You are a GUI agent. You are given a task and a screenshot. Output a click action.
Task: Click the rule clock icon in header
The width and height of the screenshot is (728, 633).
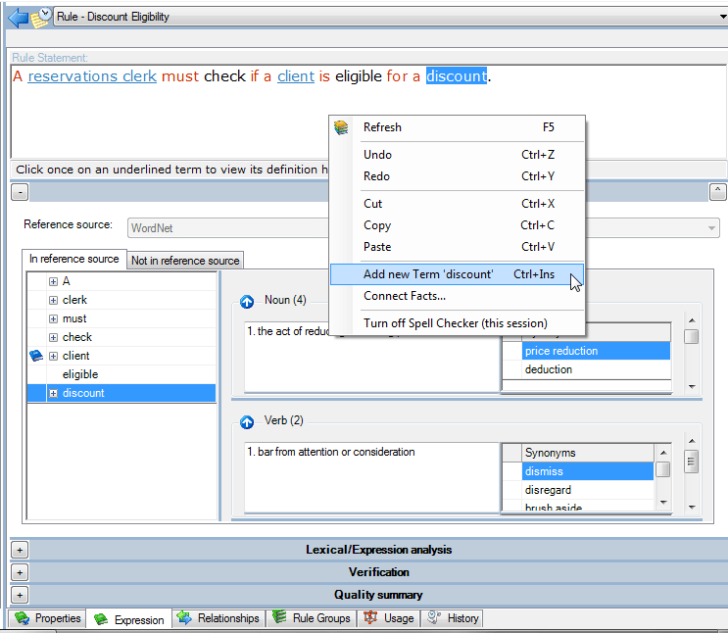pos(41,17)
